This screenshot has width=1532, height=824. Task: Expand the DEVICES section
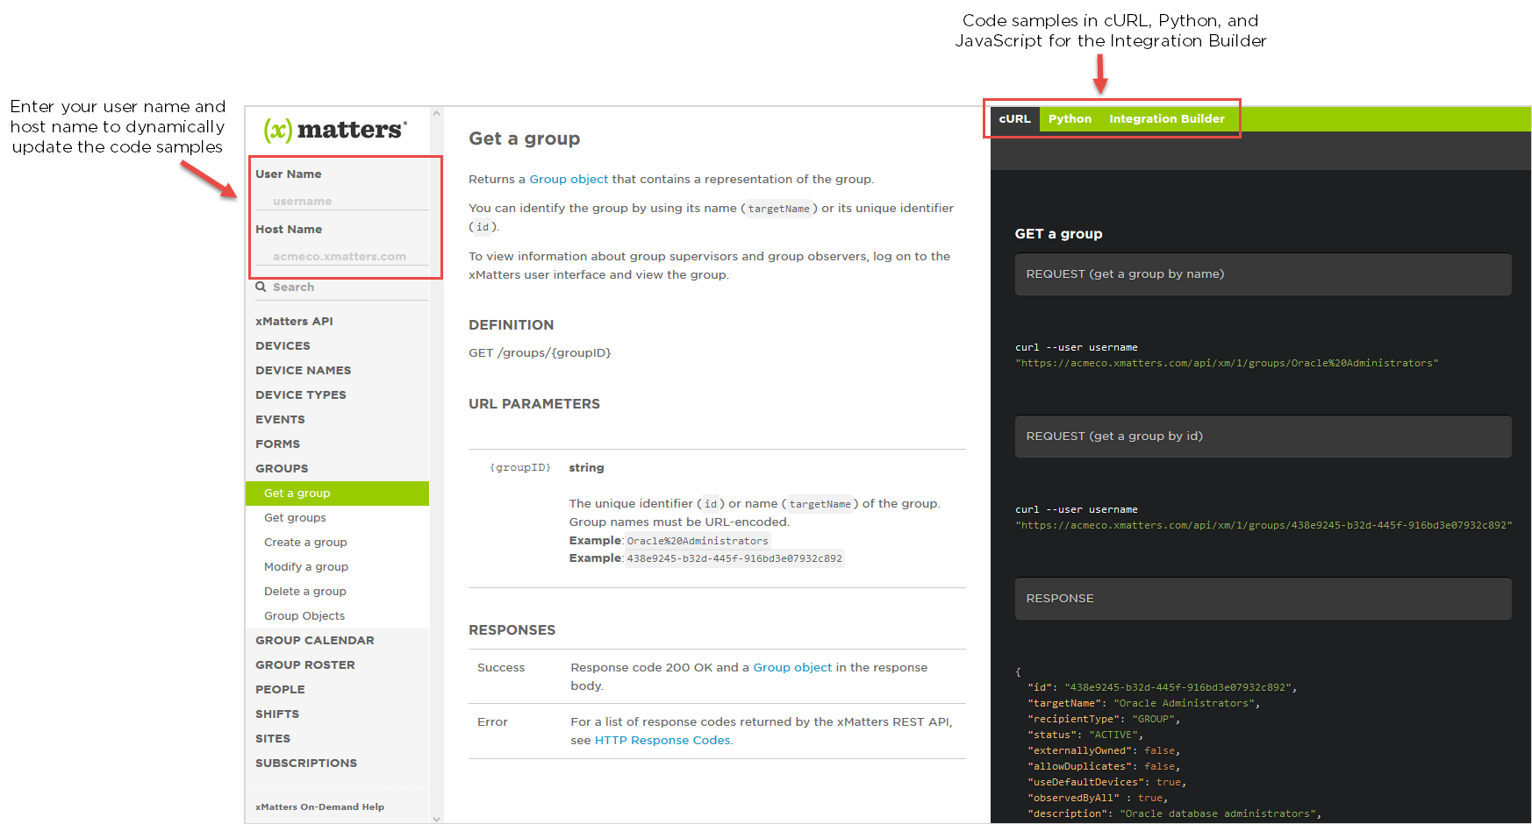point(283,346)
